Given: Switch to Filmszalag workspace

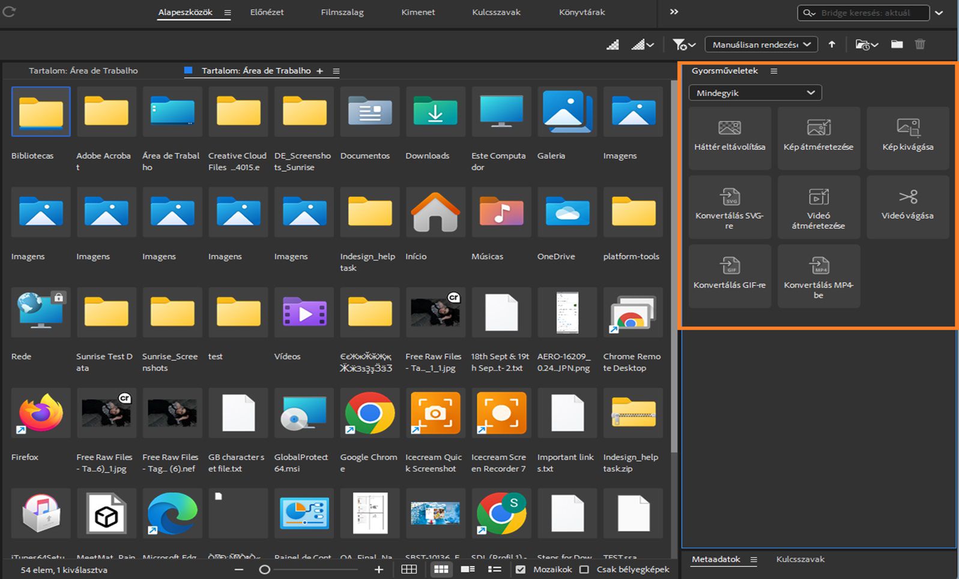Looking at the screenshot, I should click(x=342, y=12).
